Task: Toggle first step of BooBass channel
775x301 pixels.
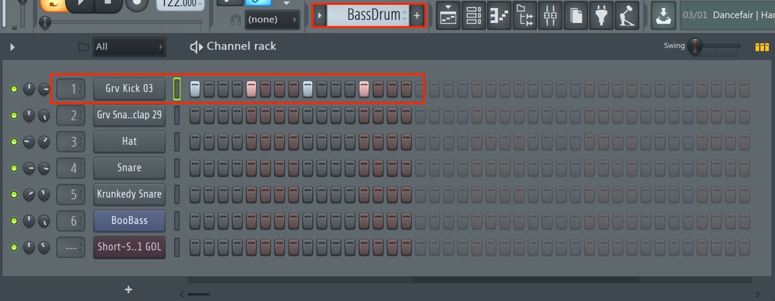Action: click(x=195, y=221)
